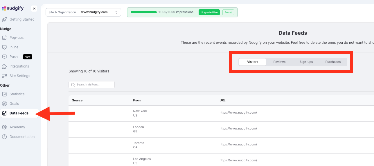The image size is (374, 166).
Task: Click the New badge beside Push
Action: [x=28, y=57]
